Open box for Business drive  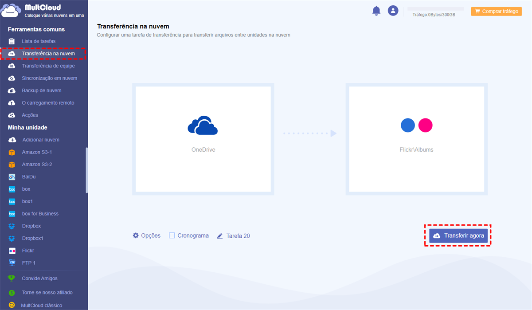pyautogui.click(x=40, y=214)
